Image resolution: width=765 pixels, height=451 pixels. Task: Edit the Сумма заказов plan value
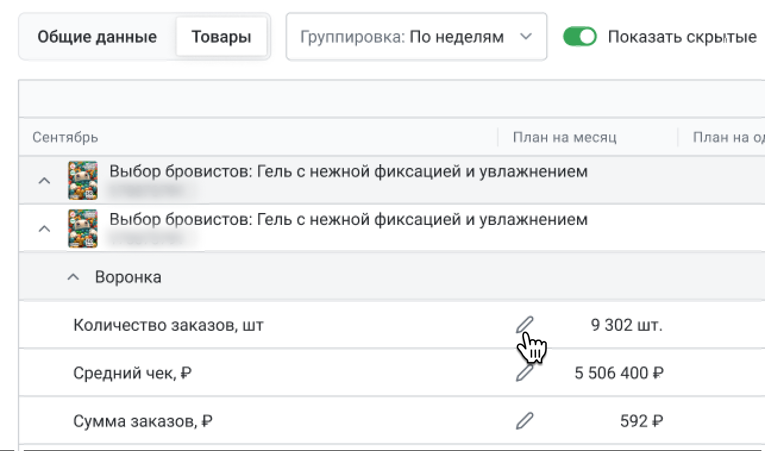click(x=524, y=421)
